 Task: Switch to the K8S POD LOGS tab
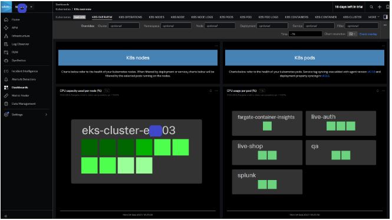[x=268, y=17]
